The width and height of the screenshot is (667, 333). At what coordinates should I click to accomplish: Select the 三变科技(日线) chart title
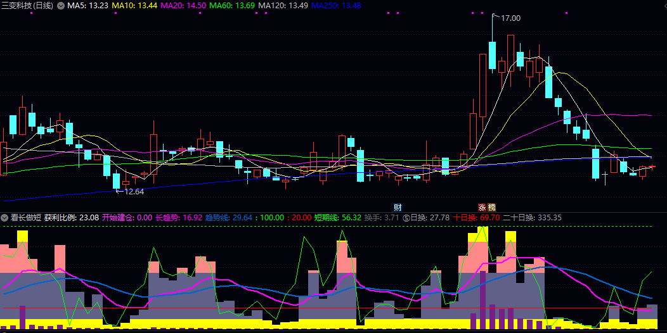[28, 6]
